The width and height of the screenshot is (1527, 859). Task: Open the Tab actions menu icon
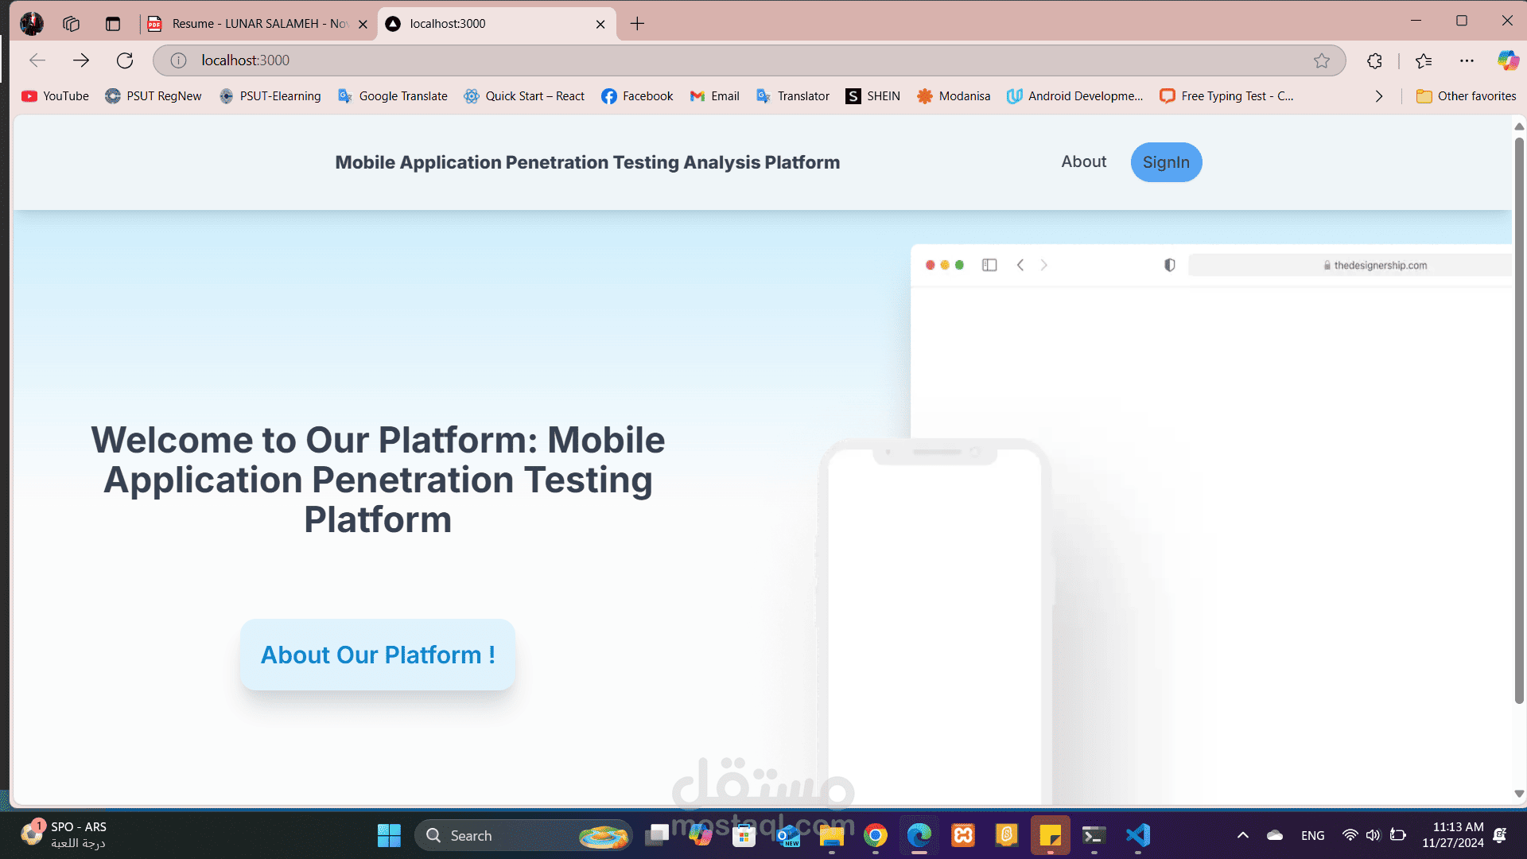(x=113, y=24)
